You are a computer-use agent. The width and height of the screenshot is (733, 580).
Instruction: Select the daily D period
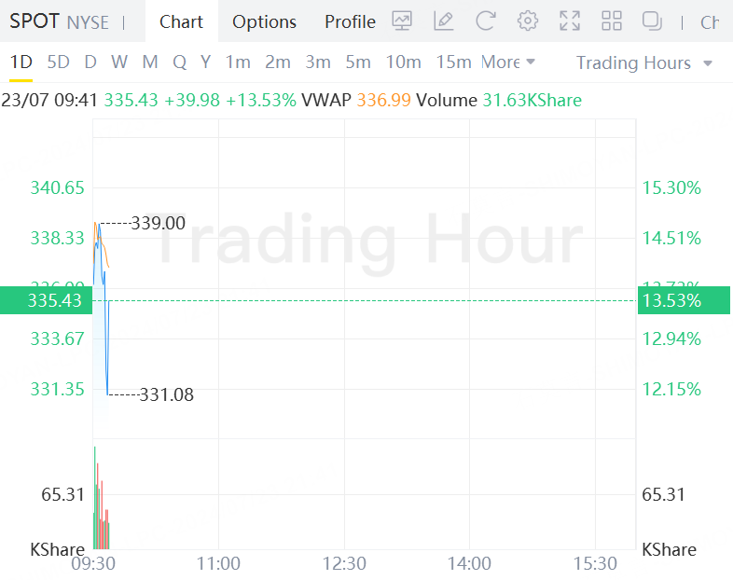[90, 62]
